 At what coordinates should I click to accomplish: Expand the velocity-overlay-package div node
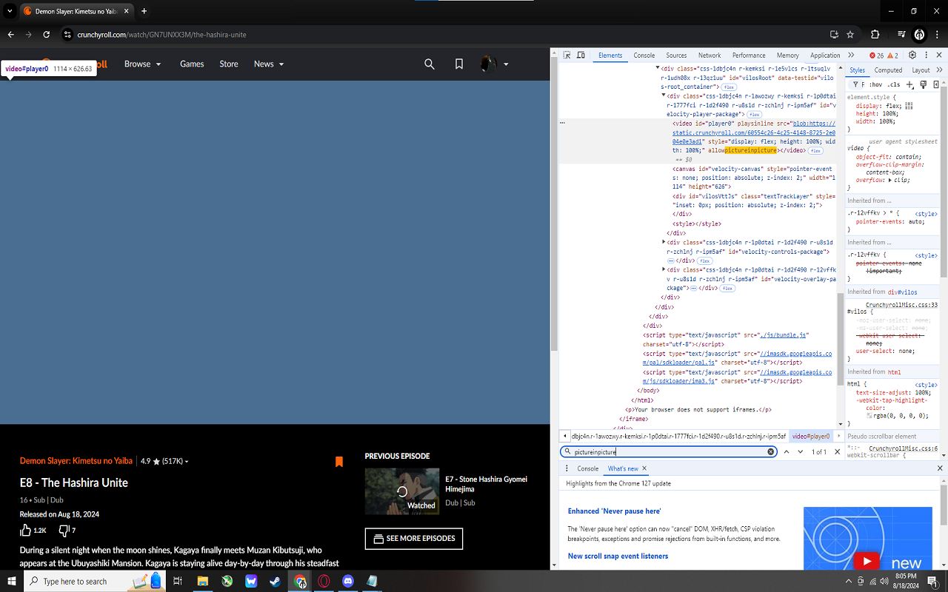pos(664,270)
